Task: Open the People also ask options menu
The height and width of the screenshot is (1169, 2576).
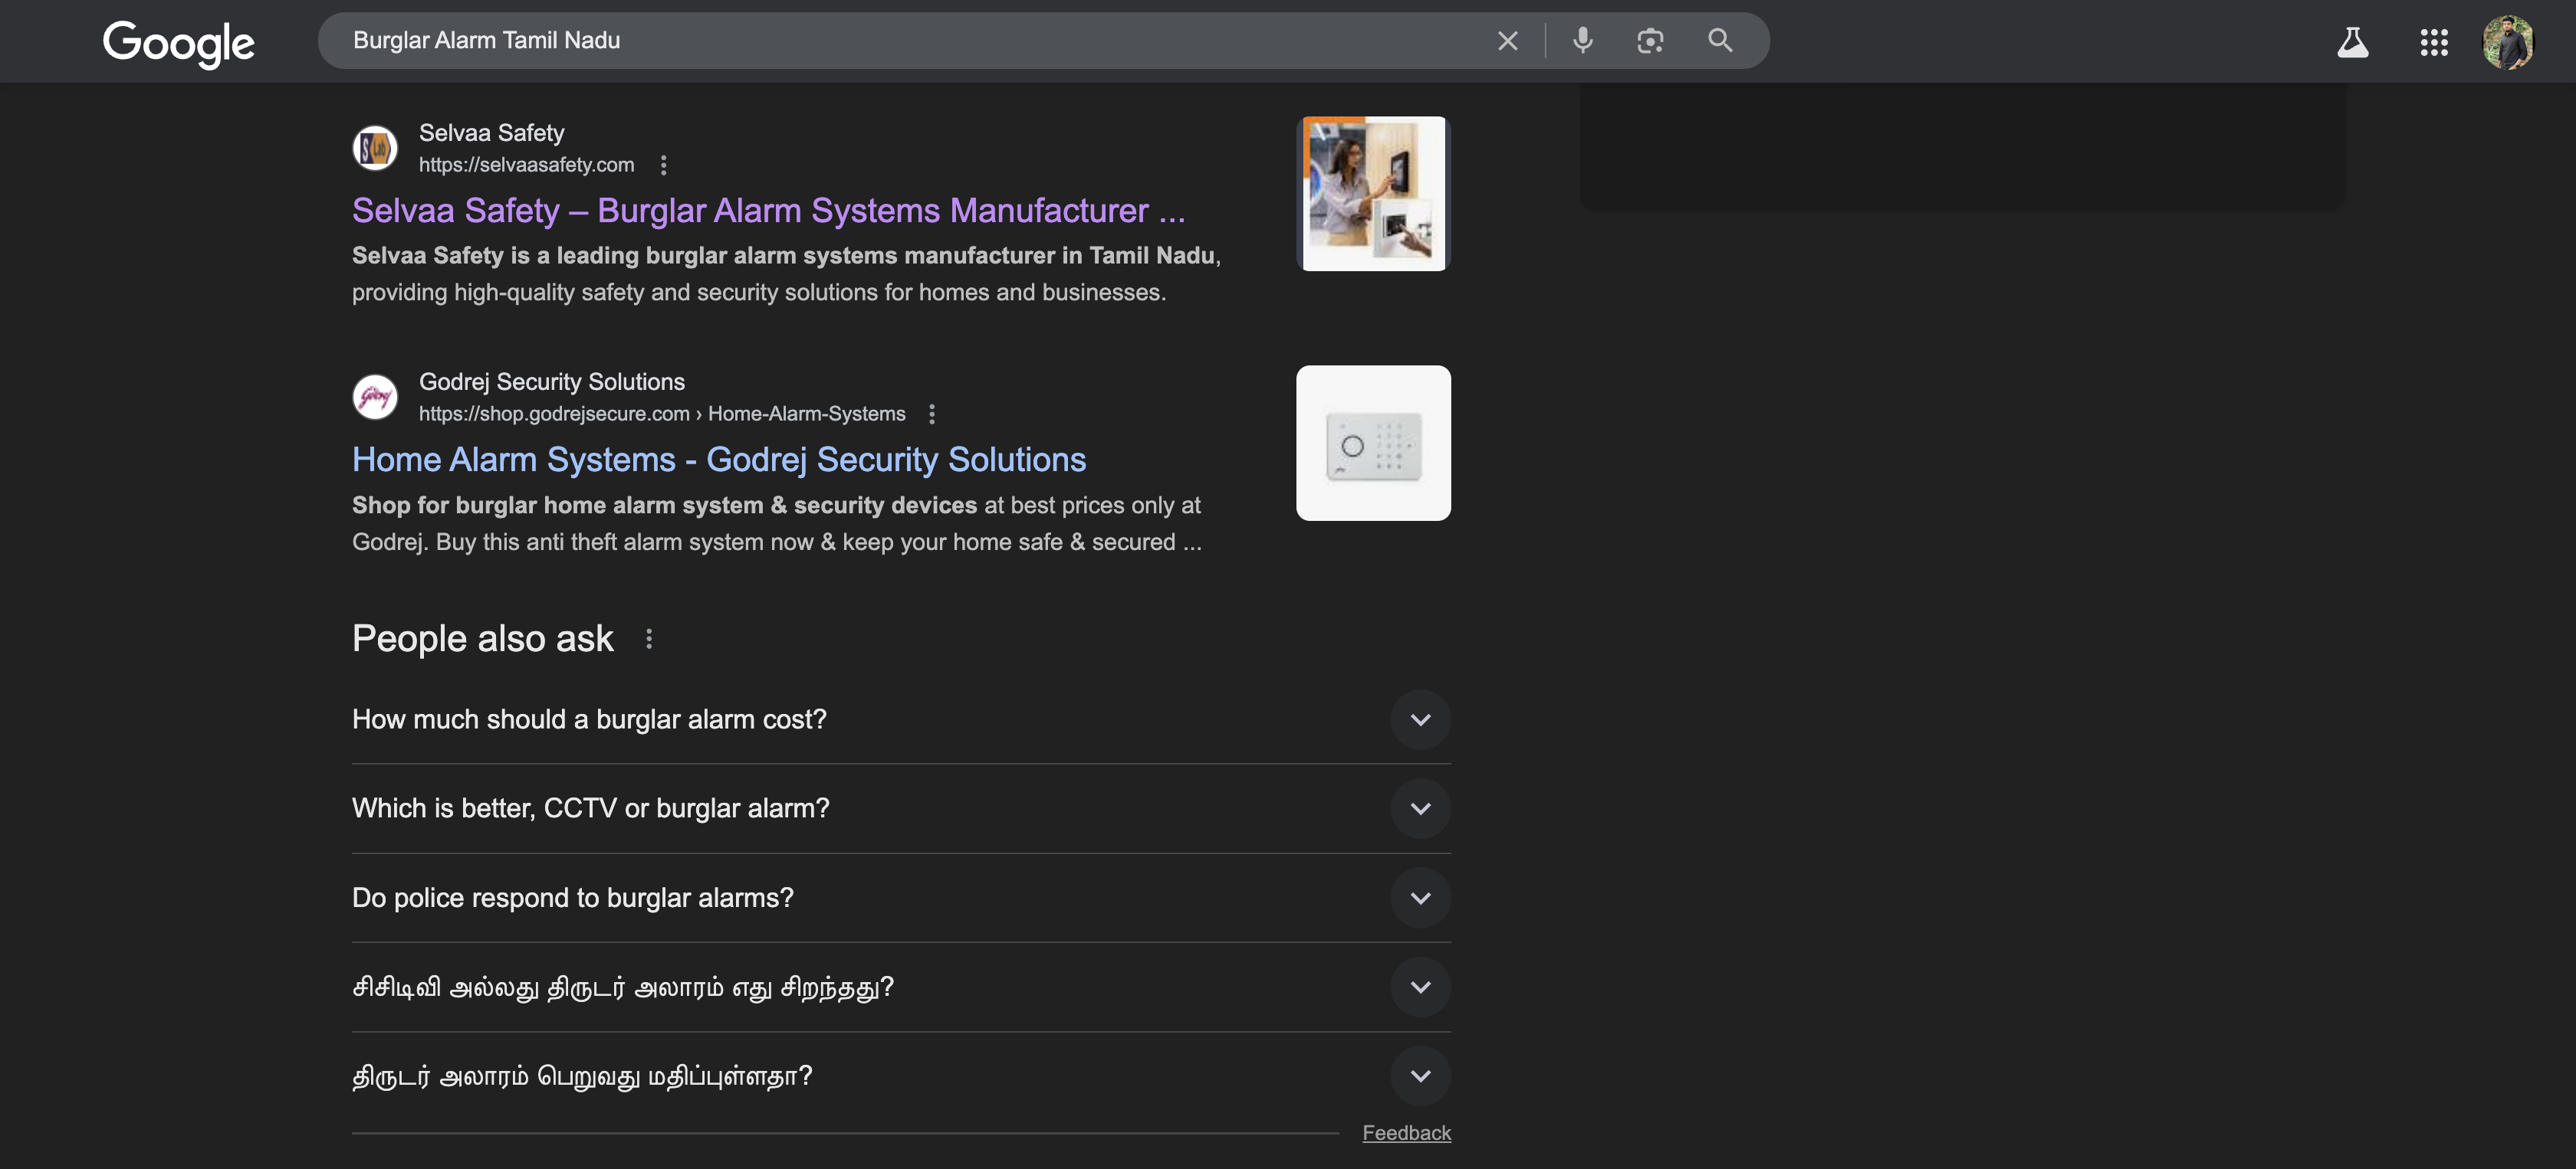Action: coord(649,638)
